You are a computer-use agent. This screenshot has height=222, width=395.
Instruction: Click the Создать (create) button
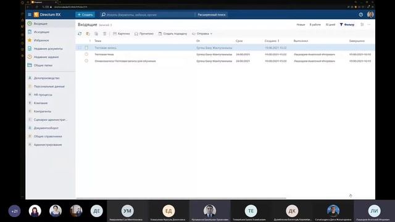click(85, 15)
